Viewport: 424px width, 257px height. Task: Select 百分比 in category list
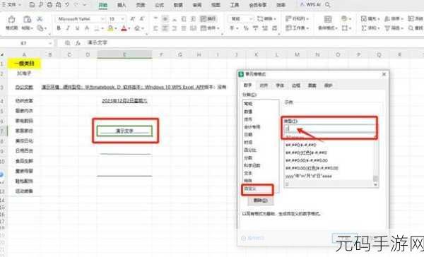click(250, 150)
